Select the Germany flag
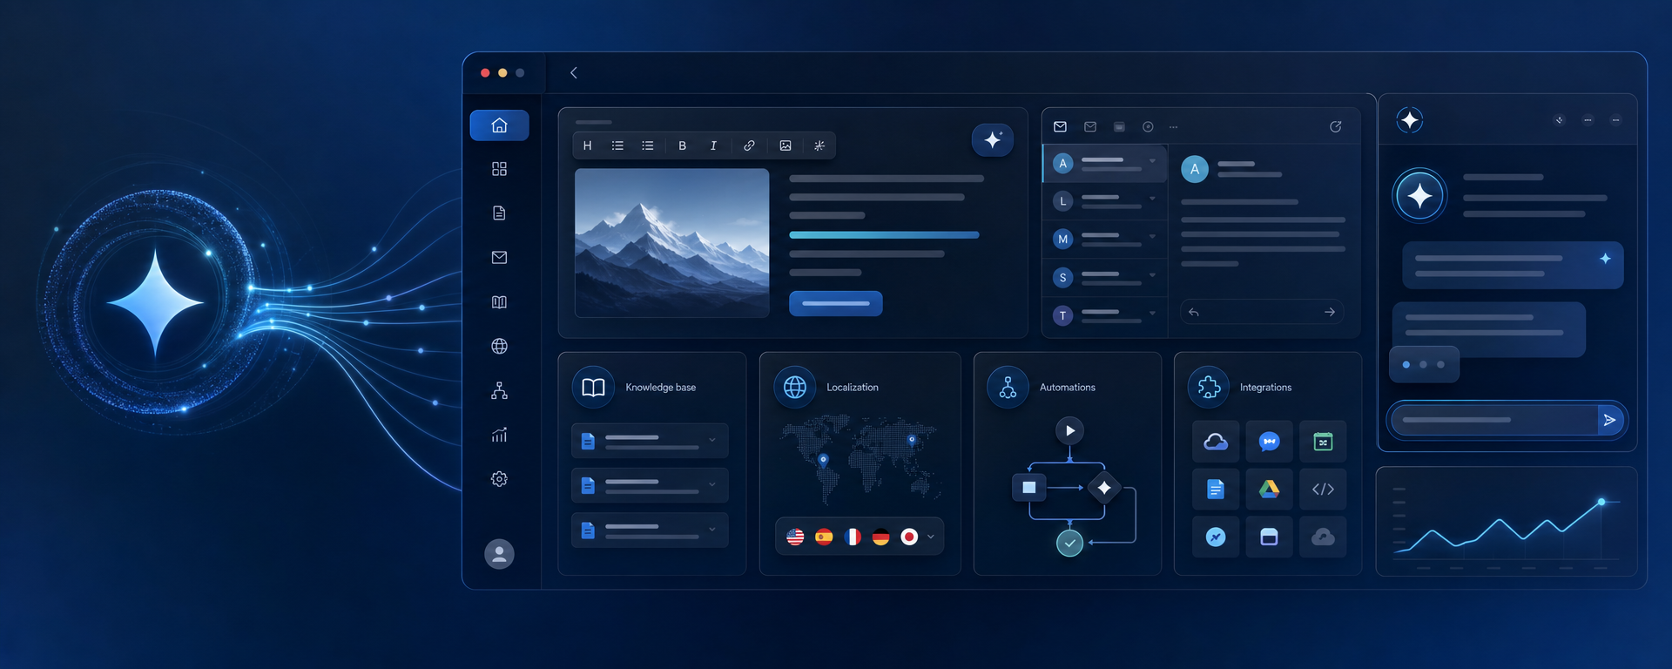Image resolution: width=1672 pixels, height=669 pixels. pos(880,537)
